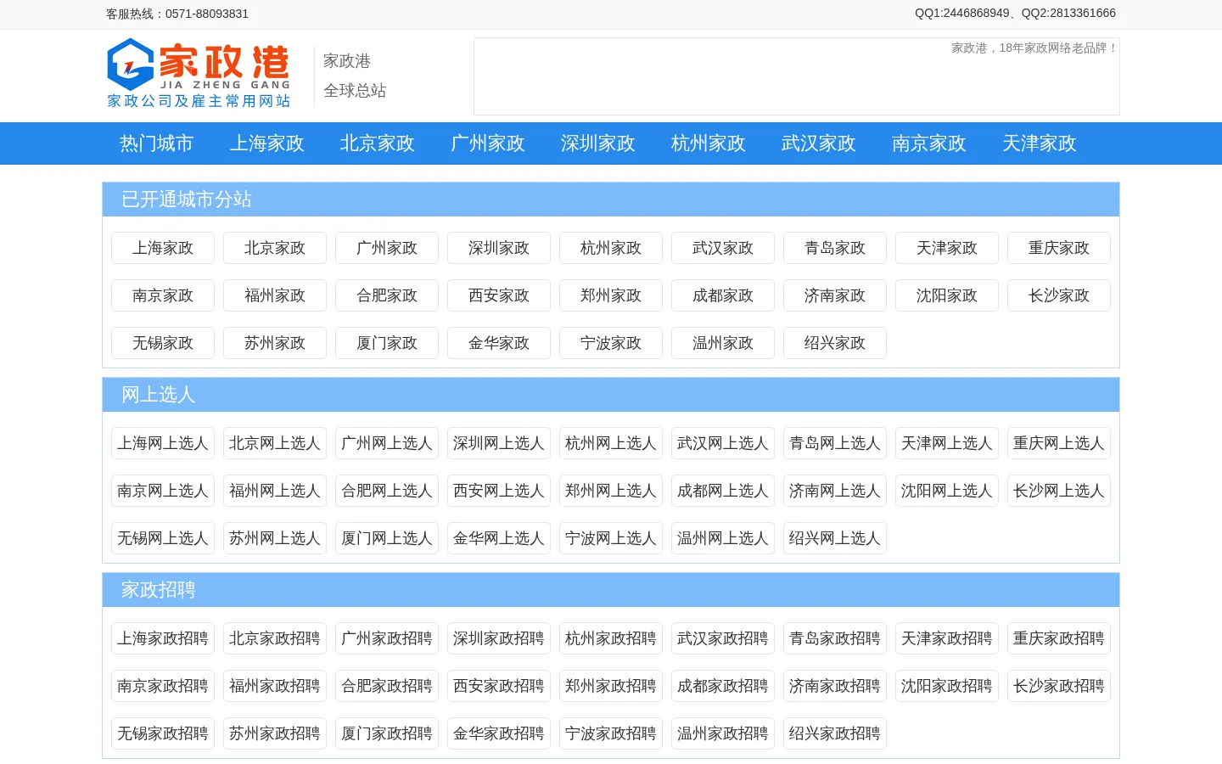Select 深圳网上选人 option
The image size is (1222, 764).
499,443
